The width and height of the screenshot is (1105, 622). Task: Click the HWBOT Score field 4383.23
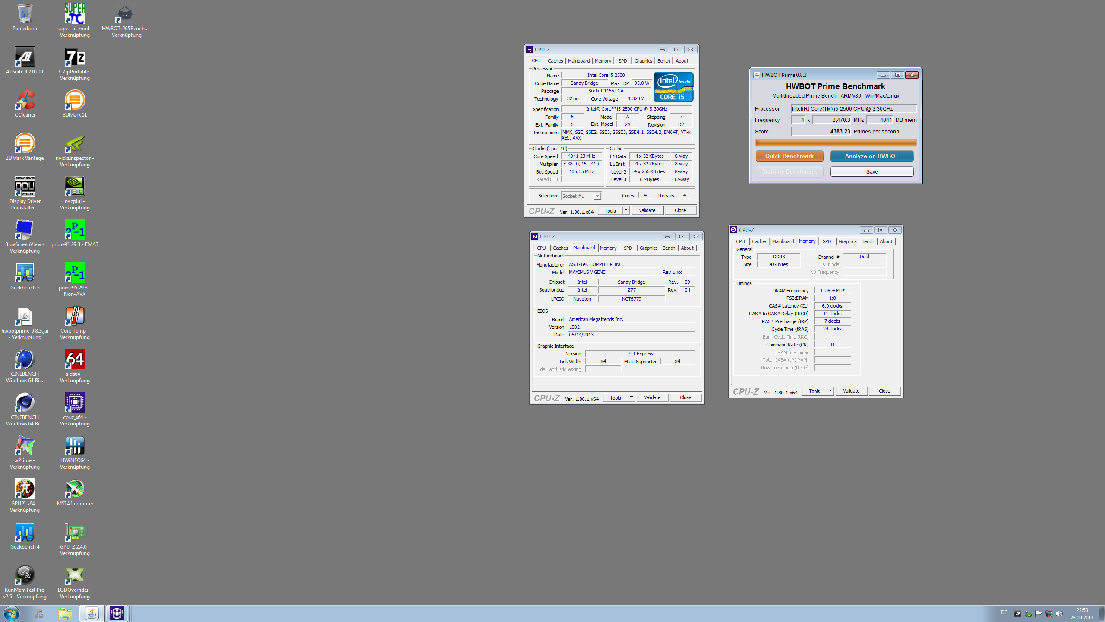tap(821, 132)
